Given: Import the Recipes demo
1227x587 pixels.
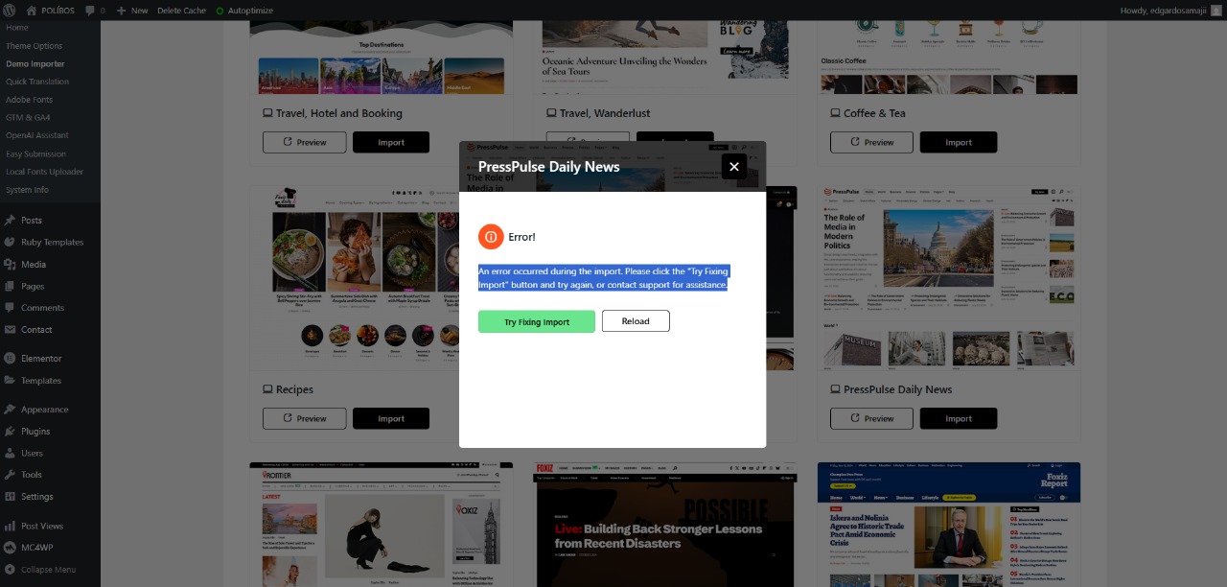Looking at the screenshot, I should pyautogui.click(x=391, y=418).
